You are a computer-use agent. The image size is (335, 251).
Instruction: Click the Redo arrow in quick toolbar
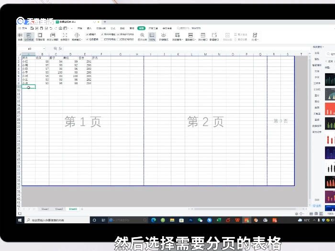tap(56, 28)
